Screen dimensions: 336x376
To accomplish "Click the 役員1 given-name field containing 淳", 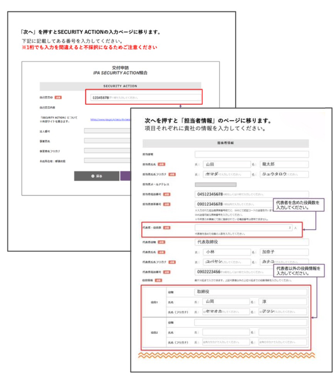I will tap(283, 302).
